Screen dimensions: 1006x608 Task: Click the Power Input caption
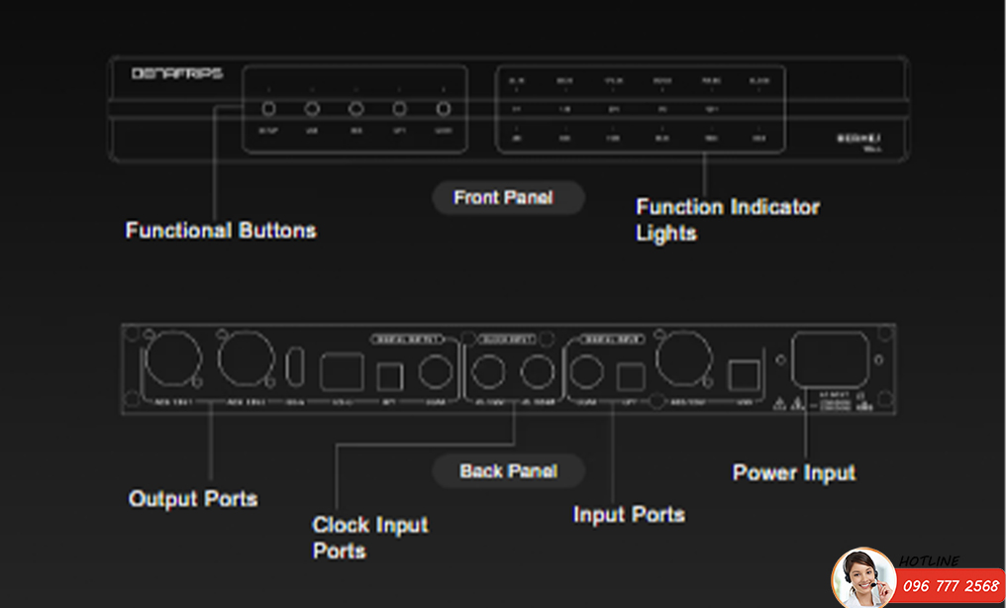[793, 473]
